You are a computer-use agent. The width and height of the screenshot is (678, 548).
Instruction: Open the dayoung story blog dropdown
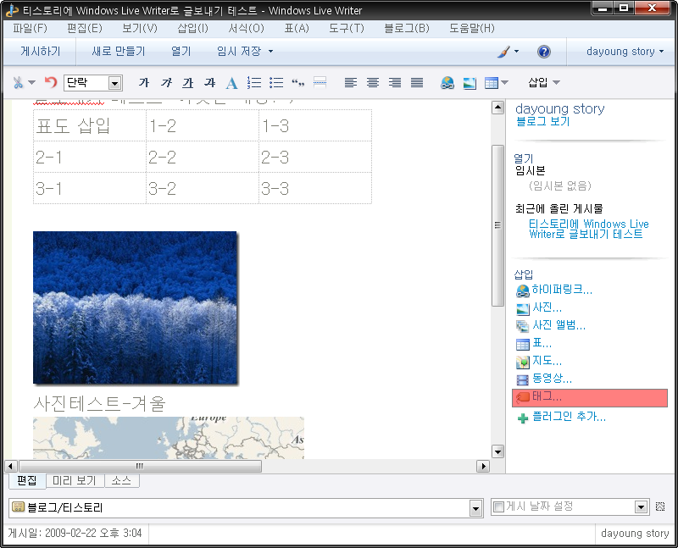point(625,51)
